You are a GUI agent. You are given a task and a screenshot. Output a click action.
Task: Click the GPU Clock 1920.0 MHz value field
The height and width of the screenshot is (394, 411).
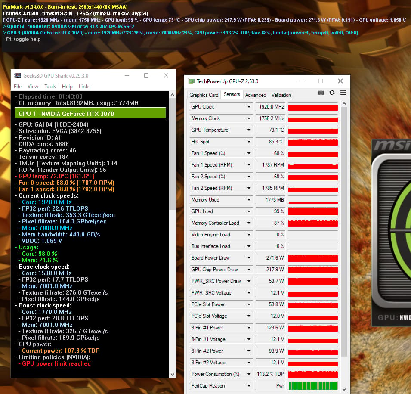(x=271, y=107)
